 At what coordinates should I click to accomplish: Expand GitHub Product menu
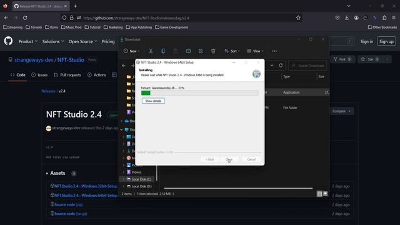27,41
